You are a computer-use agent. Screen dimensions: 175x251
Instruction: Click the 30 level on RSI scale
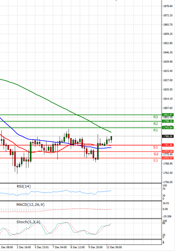click(x=164, y=195)
